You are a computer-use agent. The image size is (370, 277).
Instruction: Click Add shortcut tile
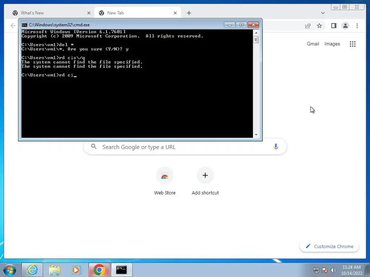point(205,181)
